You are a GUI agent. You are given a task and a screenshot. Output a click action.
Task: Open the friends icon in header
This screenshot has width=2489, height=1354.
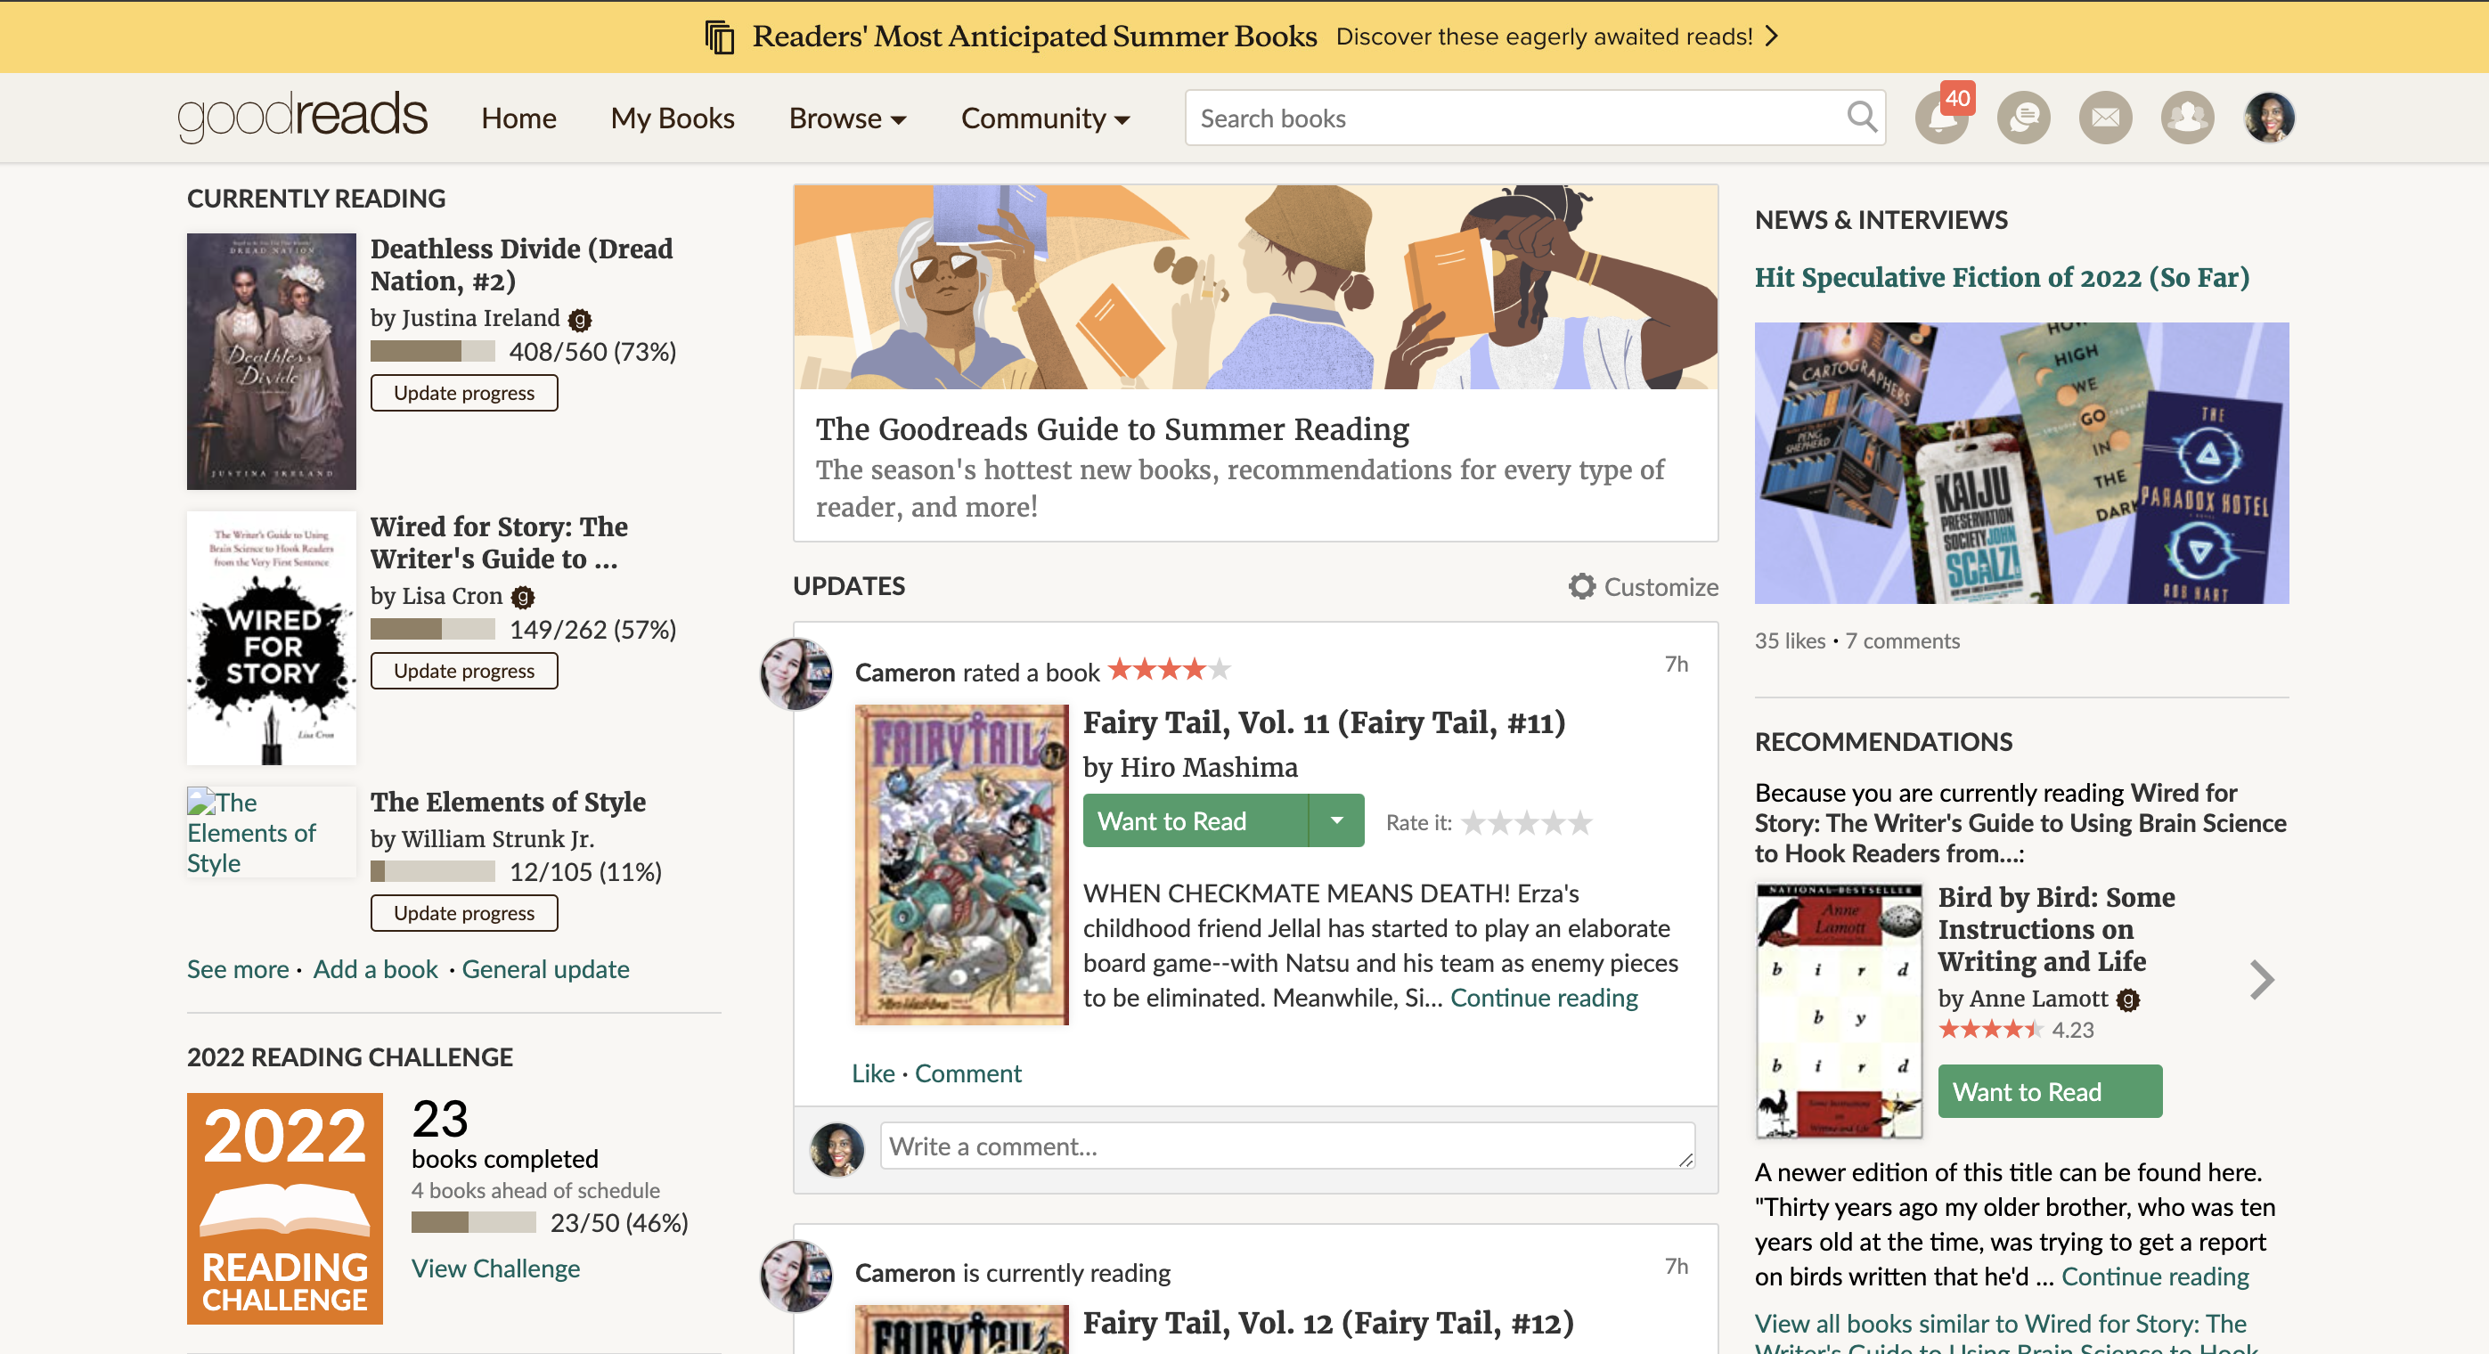pos(2188,118)
